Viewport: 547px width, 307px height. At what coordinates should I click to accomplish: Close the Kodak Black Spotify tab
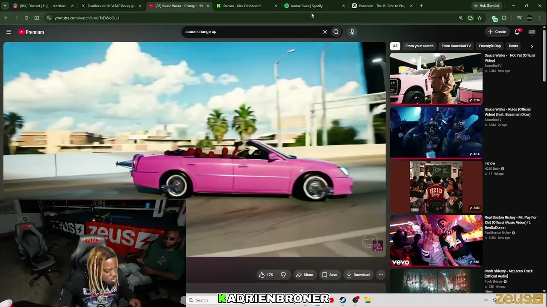coord(344,6)
